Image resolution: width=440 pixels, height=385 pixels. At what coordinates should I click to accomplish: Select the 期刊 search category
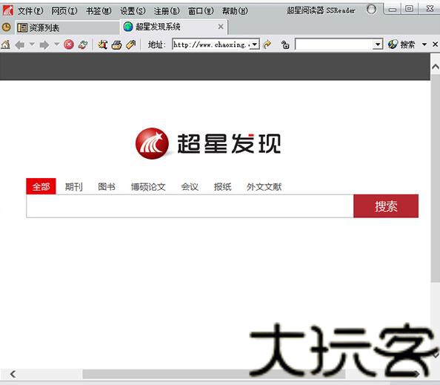point(74,187)
